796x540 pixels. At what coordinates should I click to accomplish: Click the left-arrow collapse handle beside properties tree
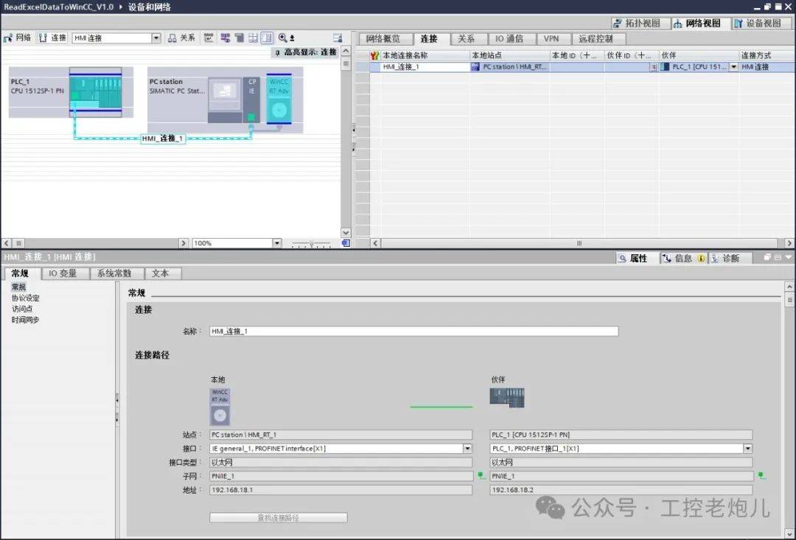click(x=116, y=401)
